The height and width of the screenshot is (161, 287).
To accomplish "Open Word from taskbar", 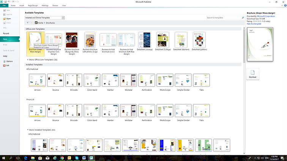I will pyautogui.click(x=84, y=158).
